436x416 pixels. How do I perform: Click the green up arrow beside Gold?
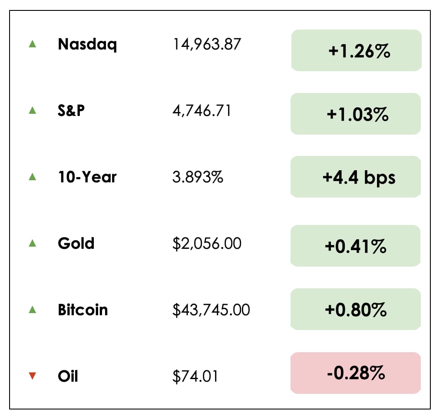(32, 244)
